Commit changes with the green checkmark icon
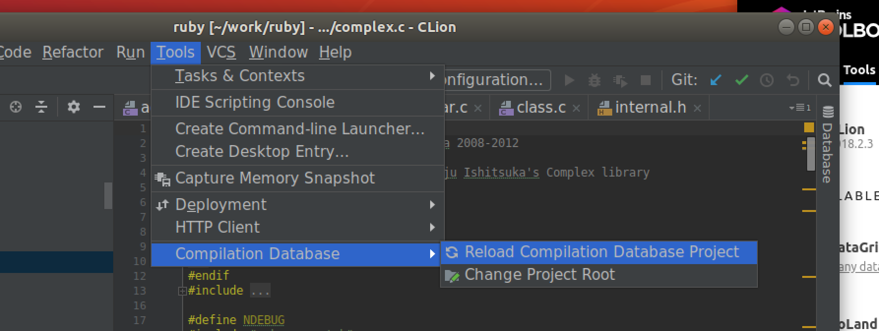 pyautogui.click(x=742, y=80)
